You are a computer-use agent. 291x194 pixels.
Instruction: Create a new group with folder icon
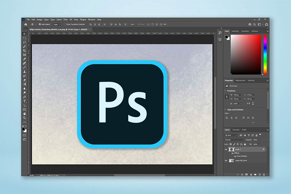click(255, 174)
